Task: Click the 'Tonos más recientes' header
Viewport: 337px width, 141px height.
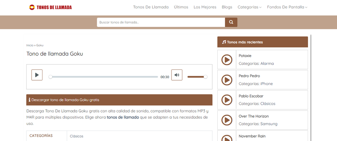Action: [x=263, y=42]
